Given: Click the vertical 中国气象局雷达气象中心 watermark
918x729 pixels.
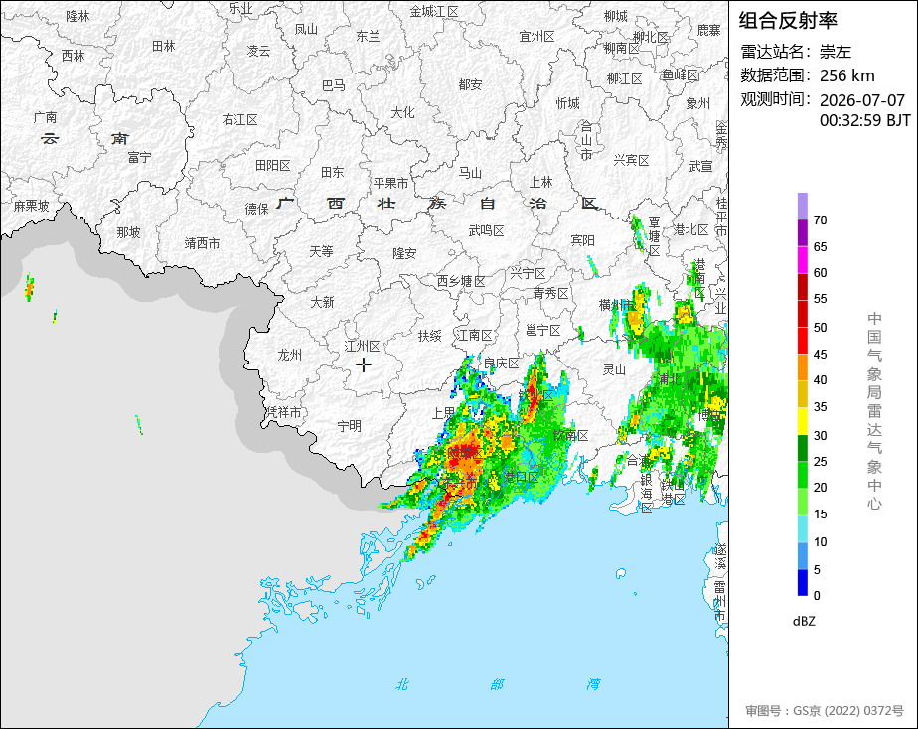Looking at the screenshot, I should (x=874, y=411).
